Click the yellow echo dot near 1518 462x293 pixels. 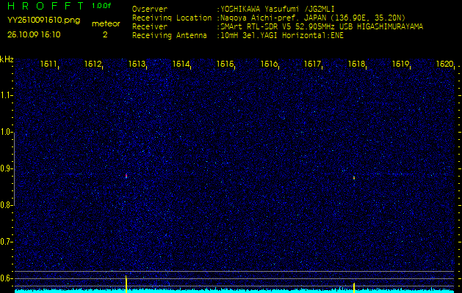click(x=354, y=177)
